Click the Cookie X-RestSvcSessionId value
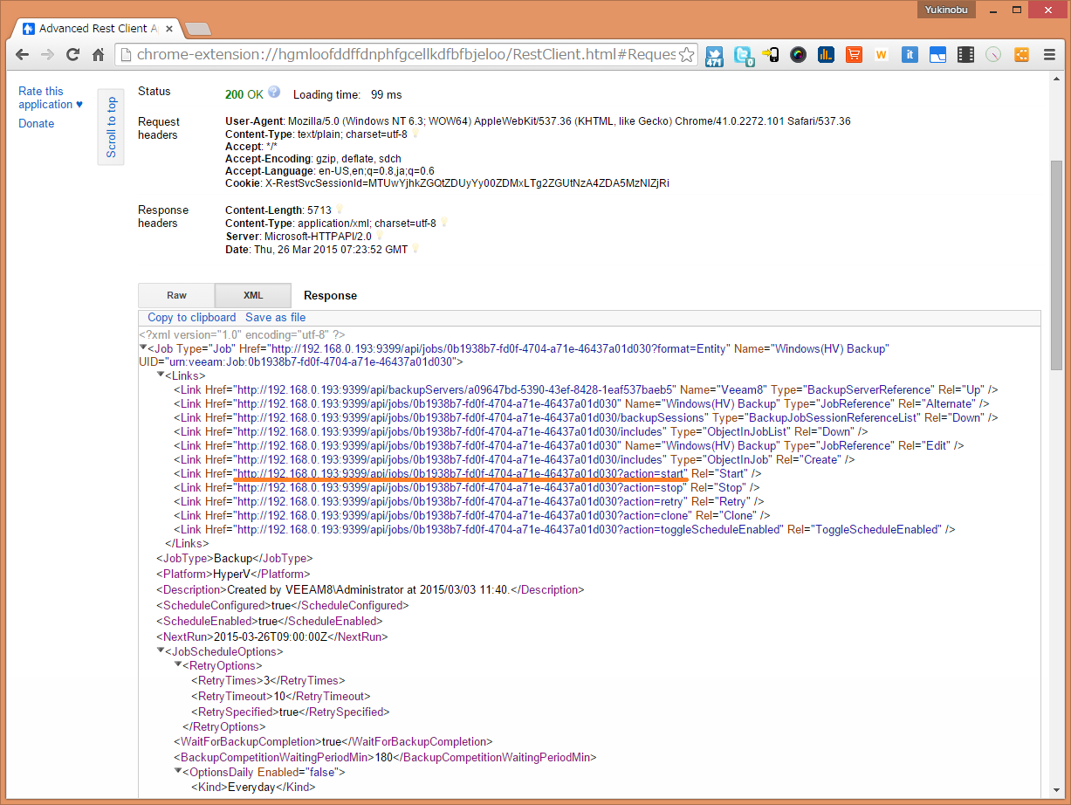 [466, 183]
